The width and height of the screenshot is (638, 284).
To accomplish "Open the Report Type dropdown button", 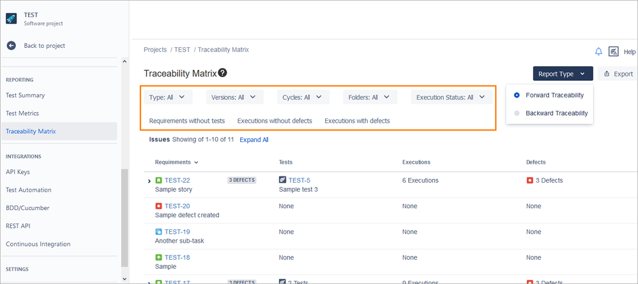I will (563, 74).
